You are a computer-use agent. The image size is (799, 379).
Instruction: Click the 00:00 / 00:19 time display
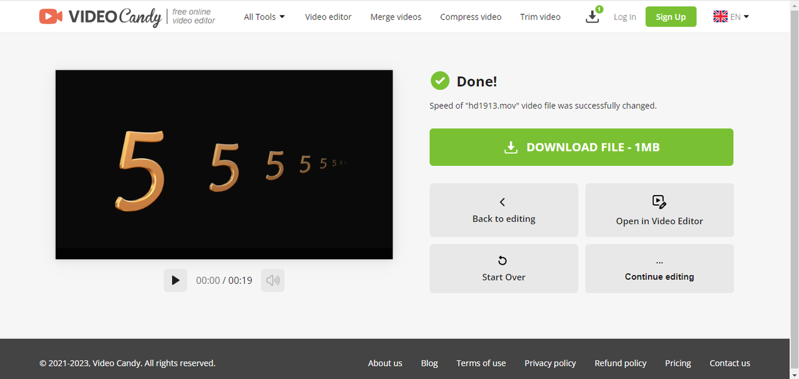(224, 281)
